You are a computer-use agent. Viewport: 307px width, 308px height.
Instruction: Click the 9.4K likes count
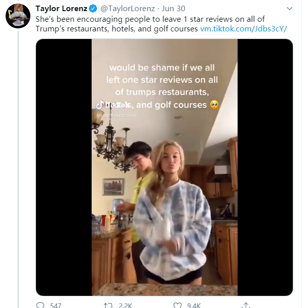[194, 305]
